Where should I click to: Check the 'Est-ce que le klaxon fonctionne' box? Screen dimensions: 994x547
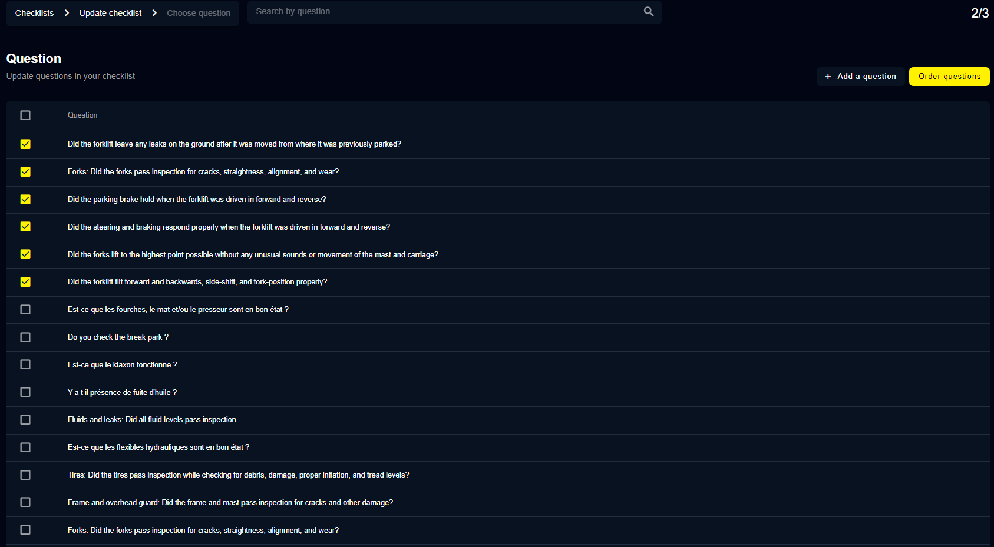coord(25,364)
